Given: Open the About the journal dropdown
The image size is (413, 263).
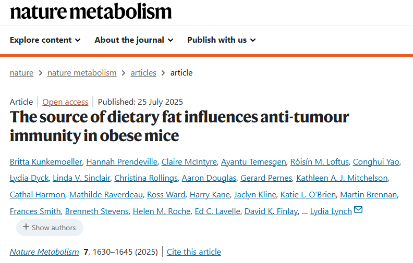Looking at the screenshot, I should click(x=134, y=40).
